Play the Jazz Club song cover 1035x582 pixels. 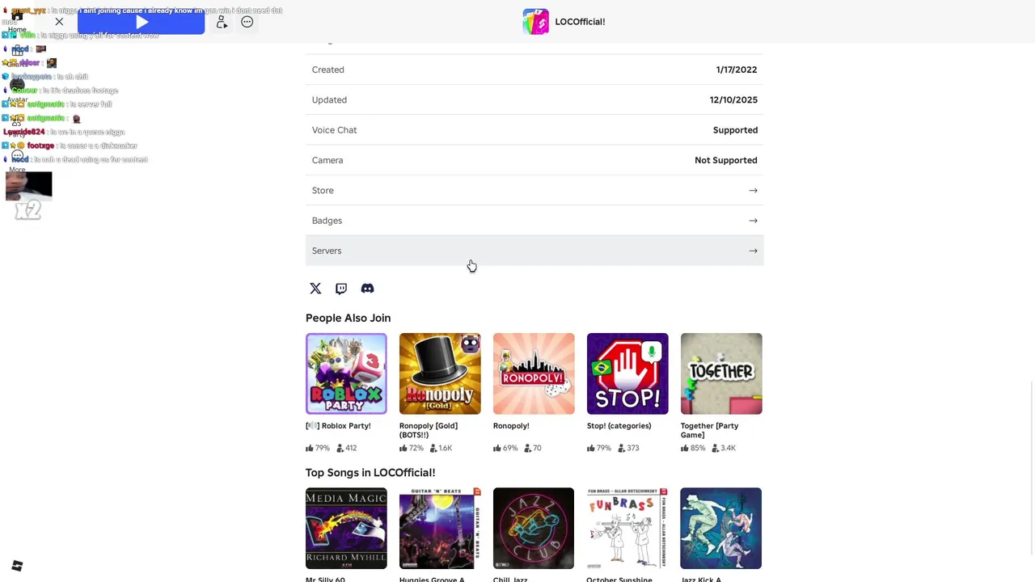pyautogui.click(x=534, y=528)
